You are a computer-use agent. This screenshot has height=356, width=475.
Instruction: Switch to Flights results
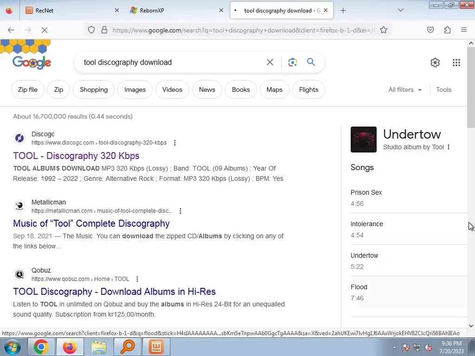308,89
